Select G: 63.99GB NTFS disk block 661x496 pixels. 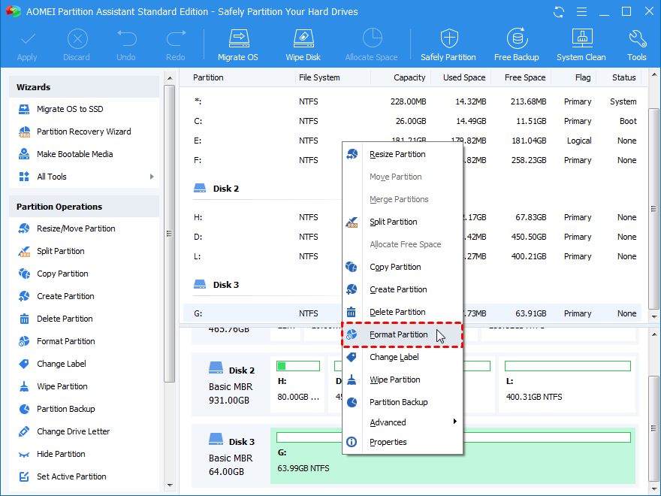tap(453, 455)
